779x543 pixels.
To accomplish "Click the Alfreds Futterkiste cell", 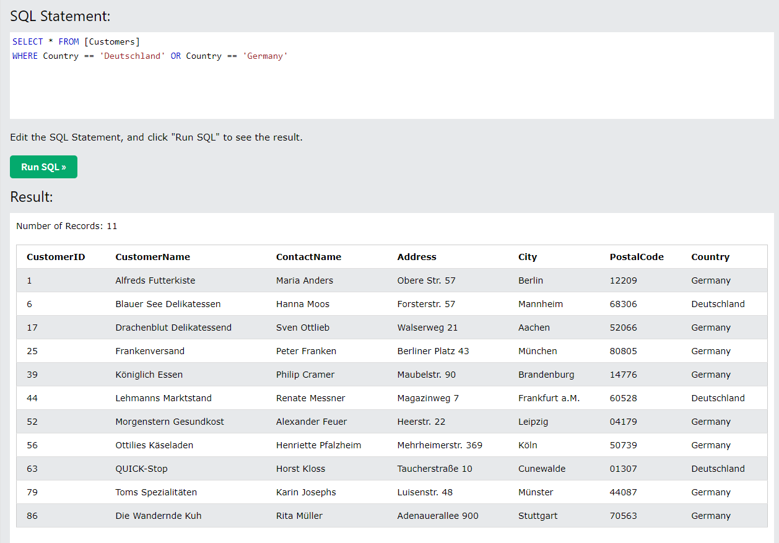I will (155, 280).
